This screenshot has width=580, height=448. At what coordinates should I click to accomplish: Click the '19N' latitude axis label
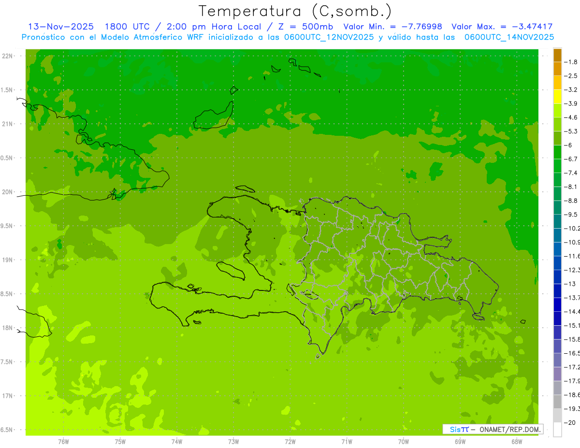click(x=7, y=260)
